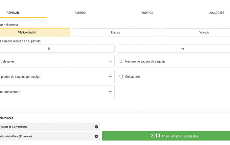The height and width of the screenshot is (145, 230).
Task: Select Valencia as match winner
Action: [195, 33]
